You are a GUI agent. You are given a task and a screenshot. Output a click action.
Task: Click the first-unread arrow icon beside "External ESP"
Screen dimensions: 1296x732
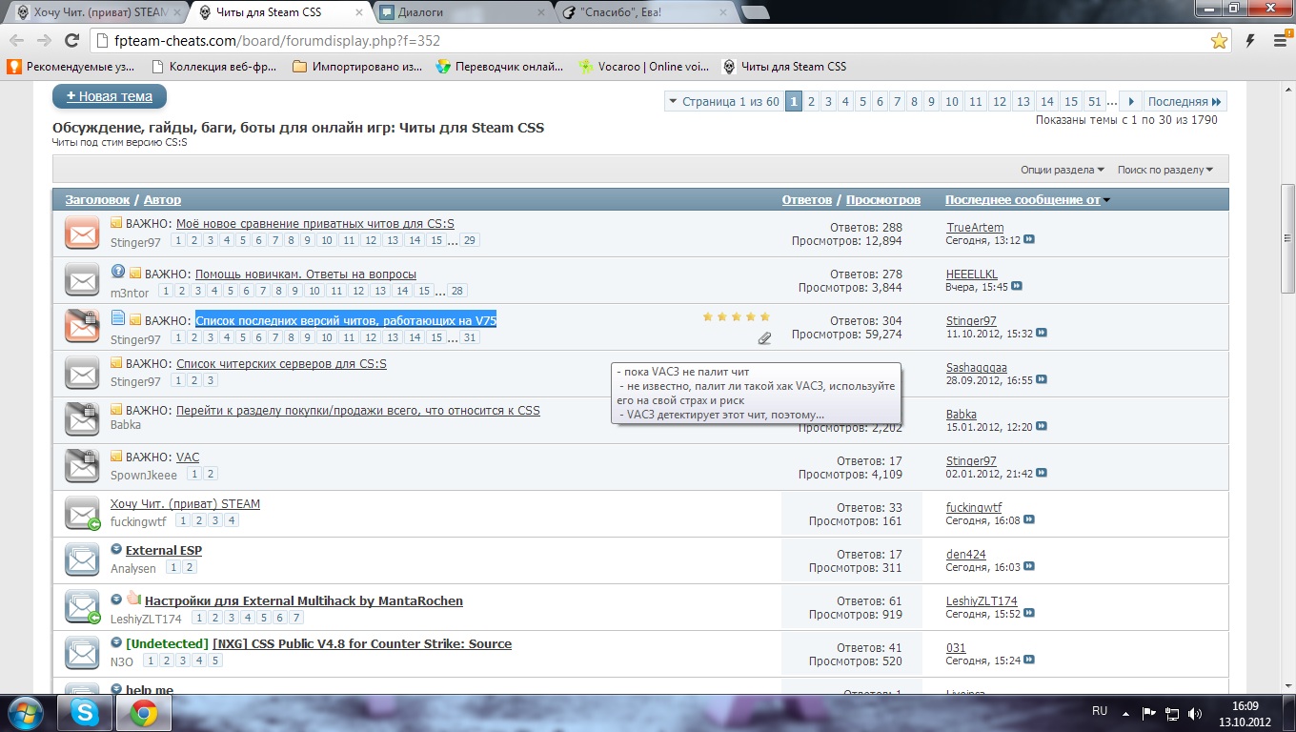[x=116, y=549]
